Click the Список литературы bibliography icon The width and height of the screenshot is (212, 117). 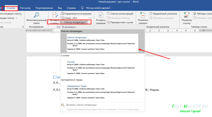click(x=62, y=22)
